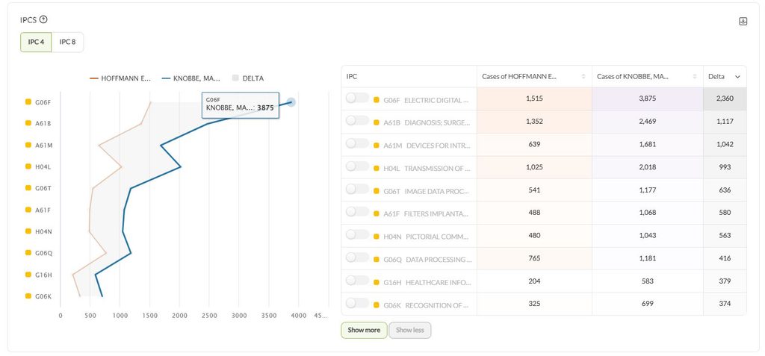Toggle the A61F row switch
The width and height of the screenshot is (765, 356).
pyautogui.click(x=357, y=212)
